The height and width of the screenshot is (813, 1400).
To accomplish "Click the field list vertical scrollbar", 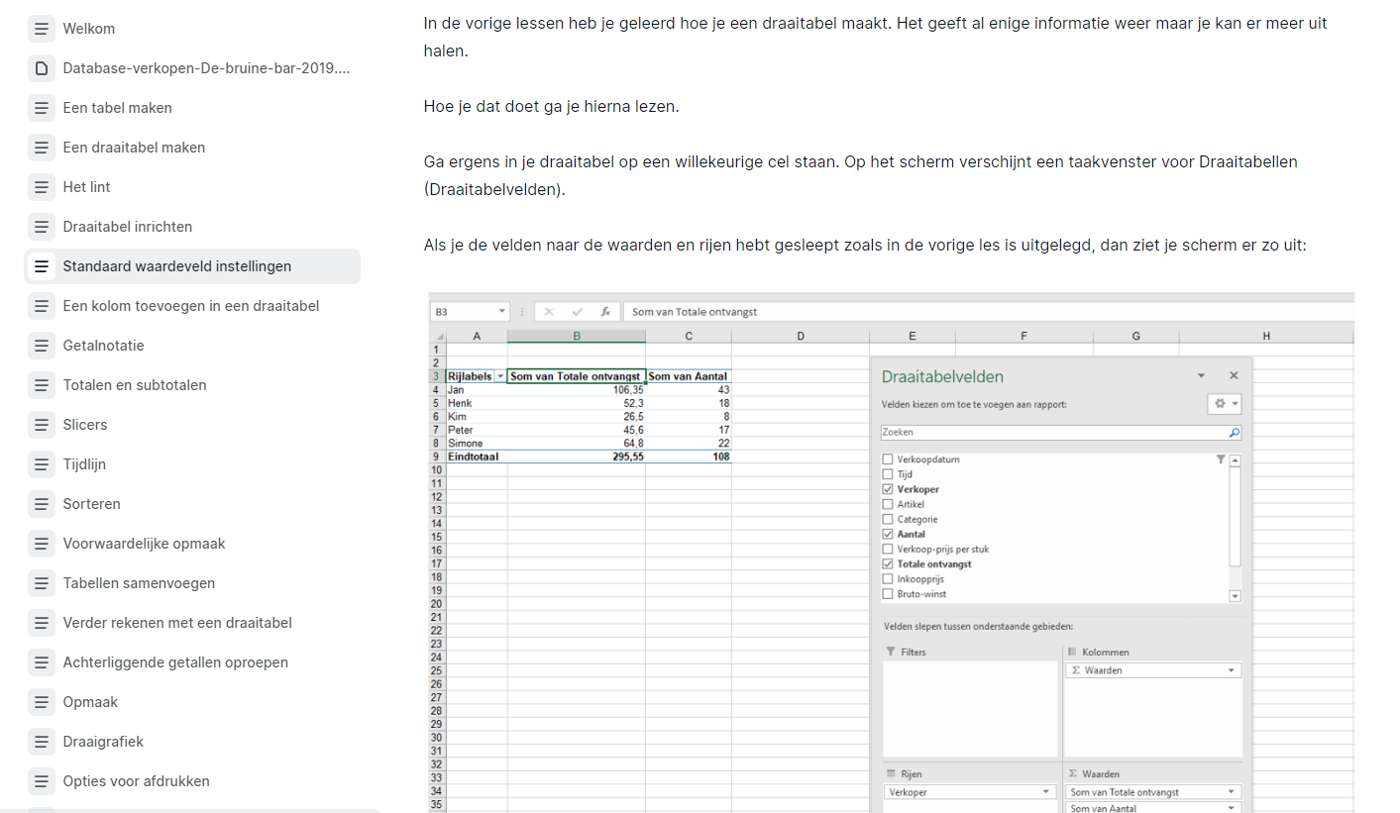I will (x=1235, y=515).
